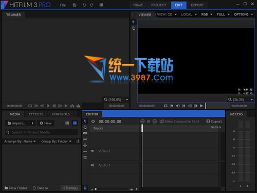The image size is (257, 193).
Task: Click Make Composite Shot button
Action: click(179, 121)
